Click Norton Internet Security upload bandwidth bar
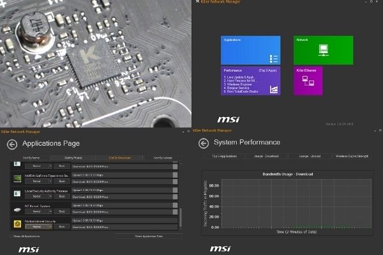Screen dimensions: 383x255 coord(124,220)
